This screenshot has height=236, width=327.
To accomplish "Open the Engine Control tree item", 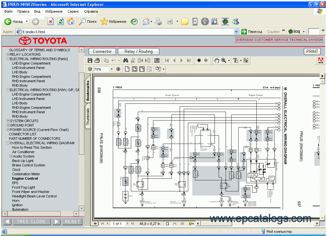I will [25, 178].
